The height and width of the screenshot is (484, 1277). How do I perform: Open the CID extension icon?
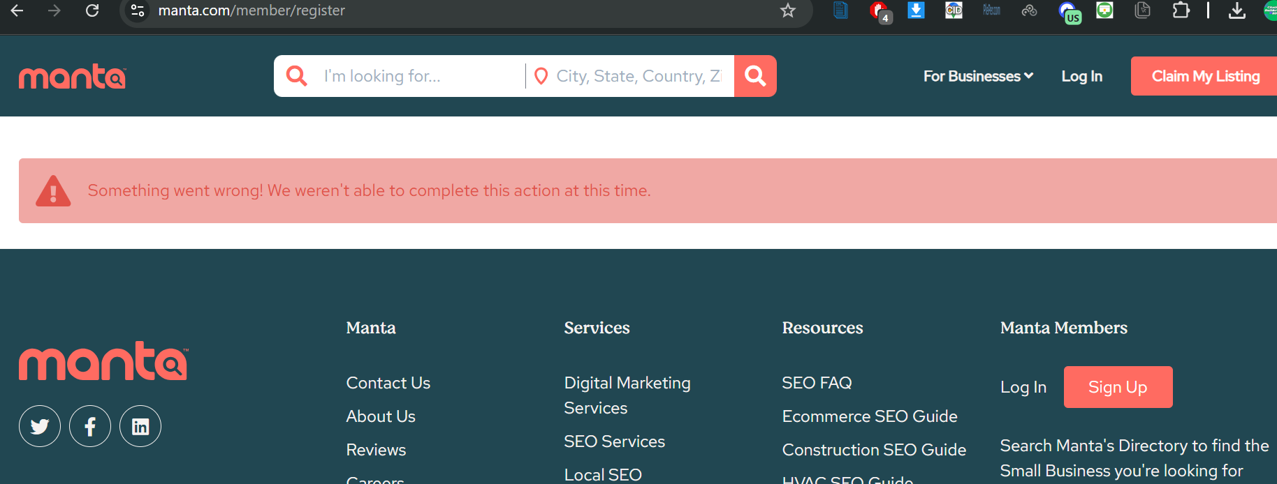954,10
